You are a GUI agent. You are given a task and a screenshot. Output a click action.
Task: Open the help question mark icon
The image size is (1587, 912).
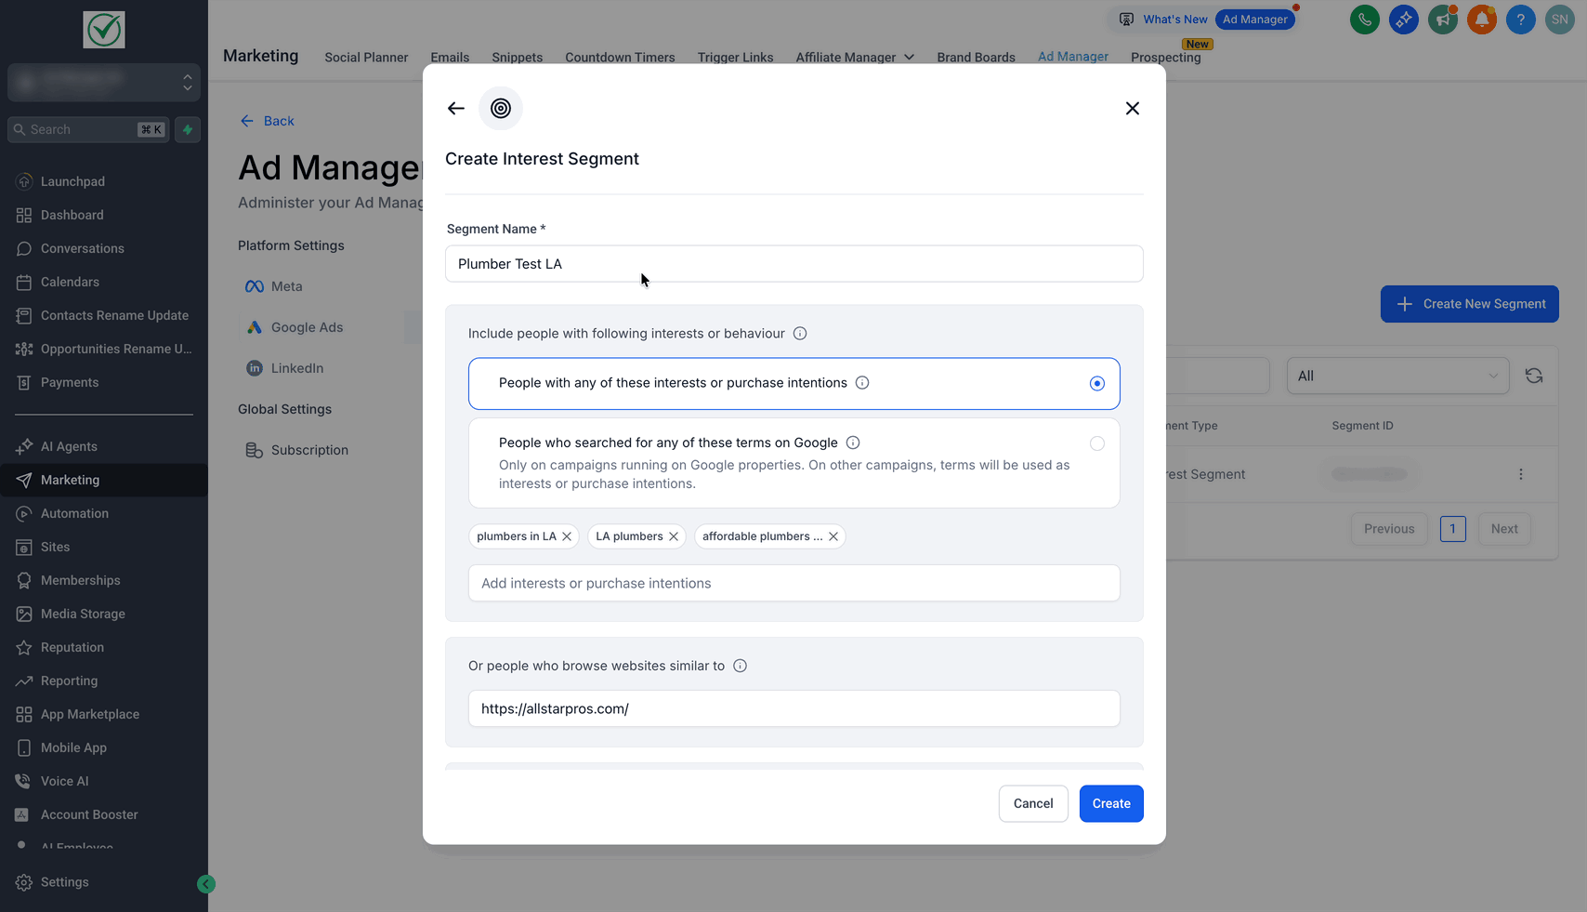(1520, 20)
